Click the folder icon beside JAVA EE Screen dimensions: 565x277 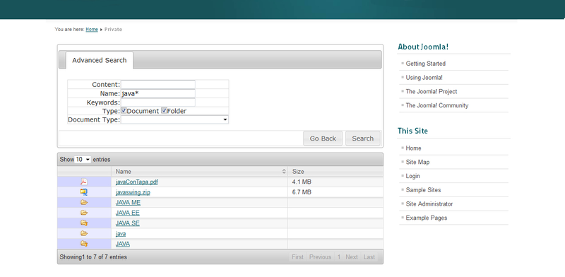[x=84, y=213]
